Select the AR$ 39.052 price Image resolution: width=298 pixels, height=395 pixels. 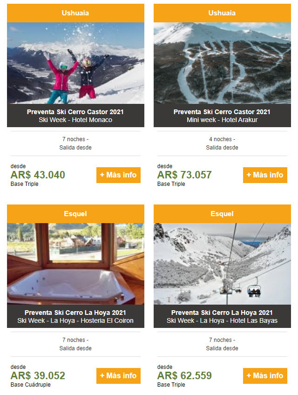(38, 375)
